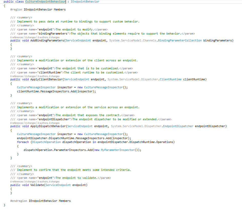Click endpointDispatcher.DispatchRuntime.Operations in foreach

[135, 142]
